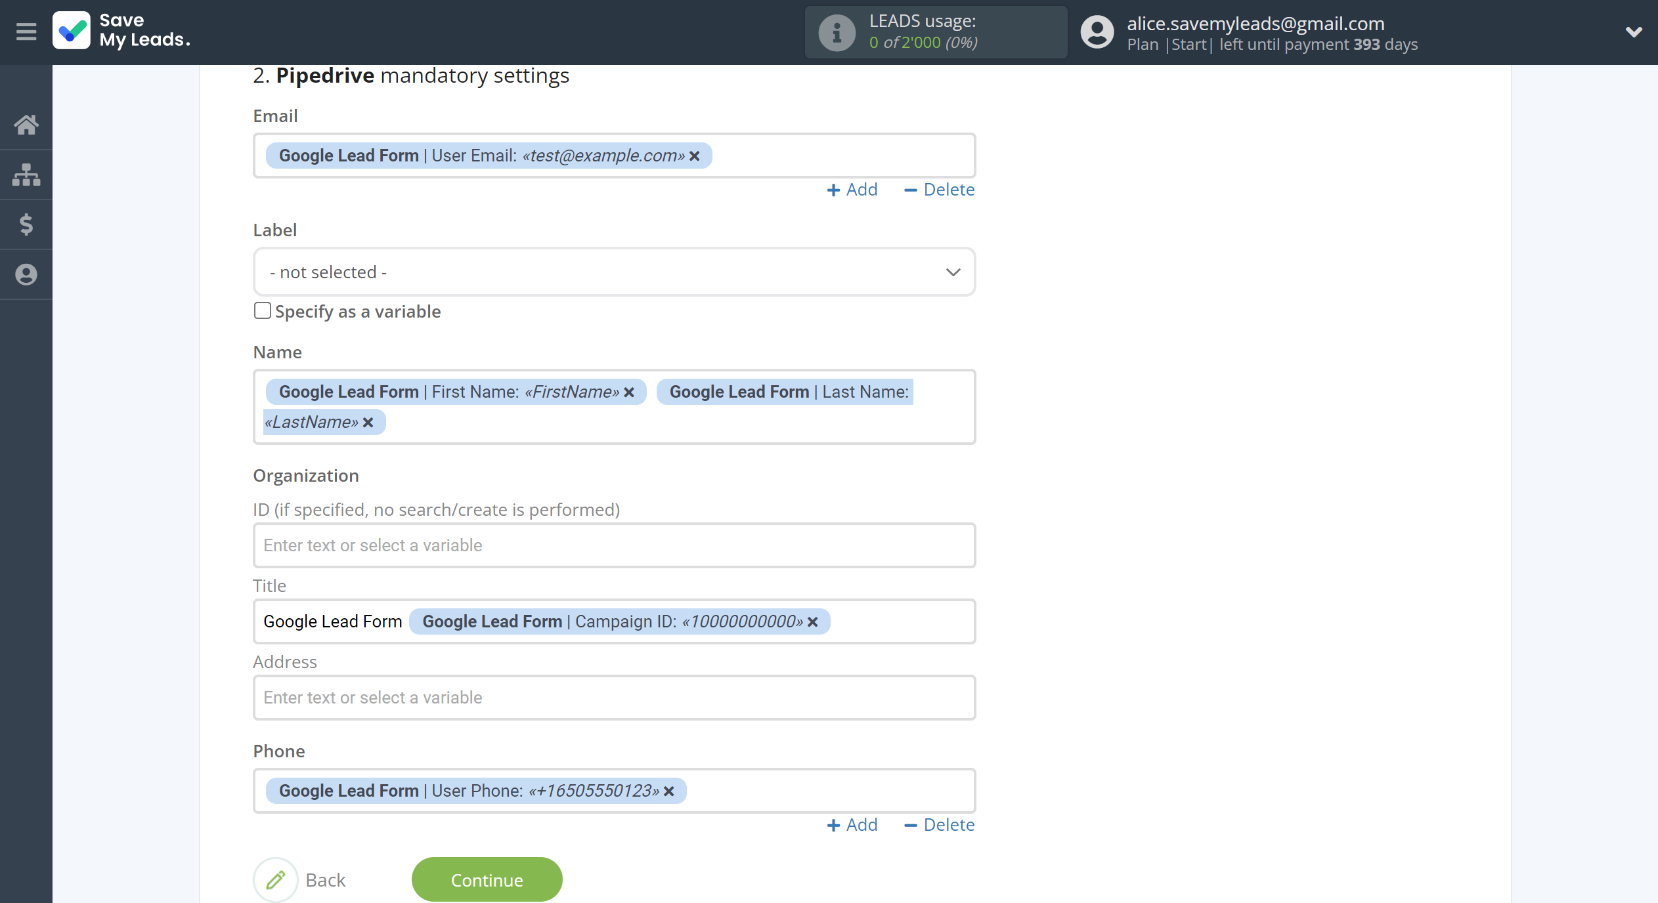Remove the Campaign ID variable tag
Screen dimensions: 1658x903
(813, 622)
